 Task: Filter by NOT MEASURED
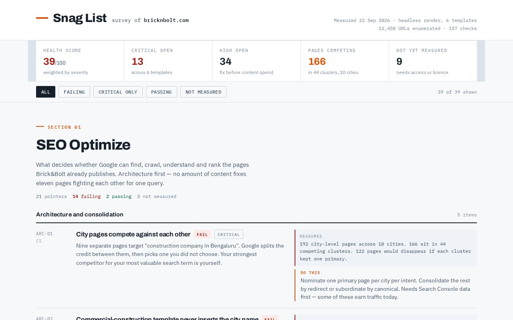pyautogui.click(x=203, y=92)
